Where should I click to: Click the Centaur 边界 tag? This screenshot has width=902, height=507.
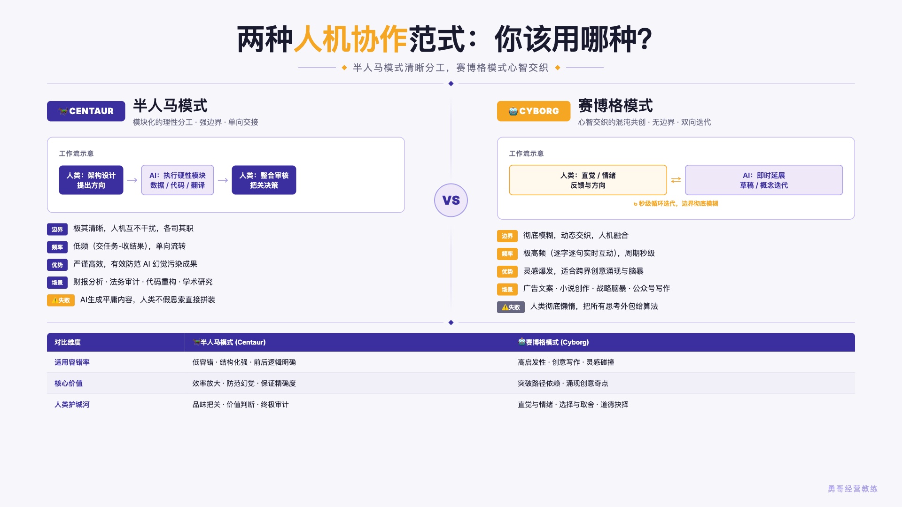(x=57, y=229)
